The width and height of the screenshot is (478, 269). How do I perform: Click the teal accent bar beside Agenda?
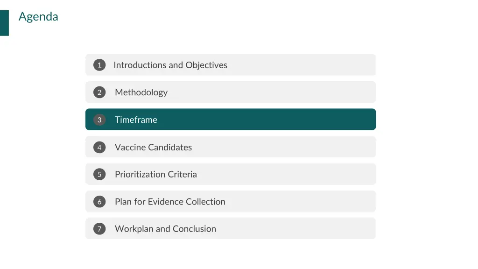(x=4, y=23)
